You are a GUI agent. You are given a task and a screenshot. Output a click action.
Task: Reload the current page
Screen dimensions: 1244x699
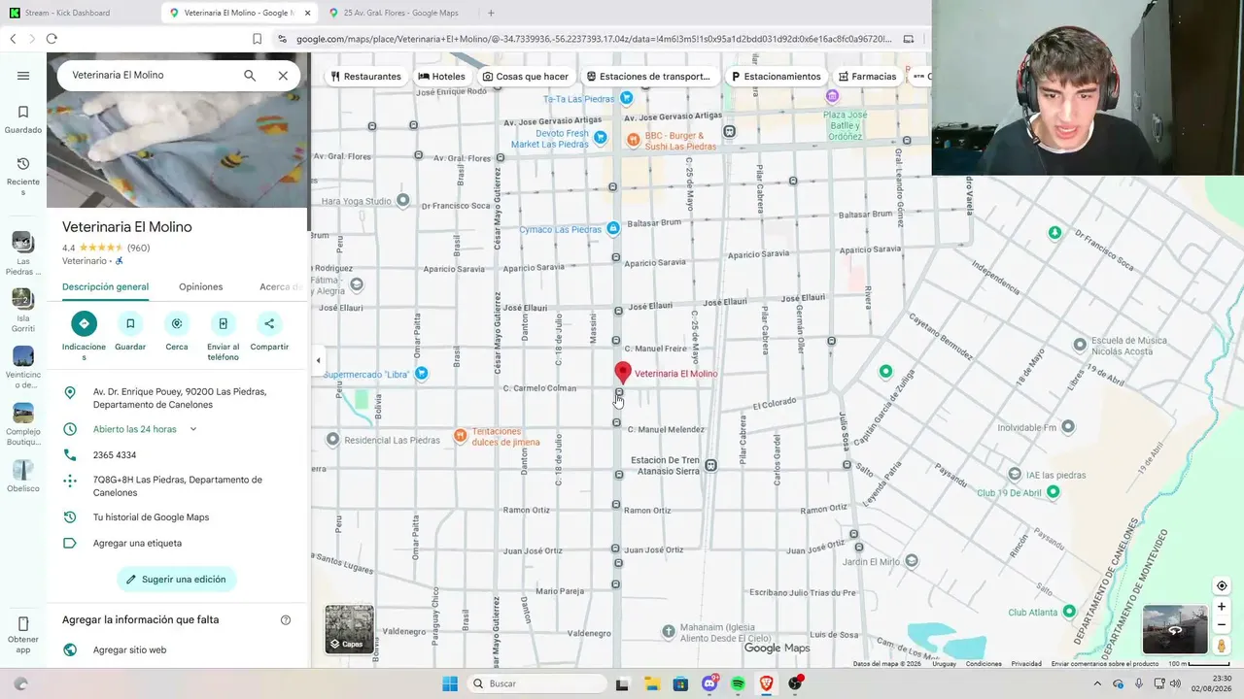[x=52, y=39]
